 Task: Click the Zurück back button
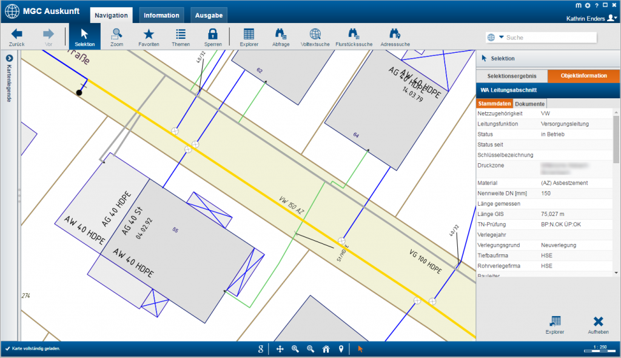[x=17, y=37]
